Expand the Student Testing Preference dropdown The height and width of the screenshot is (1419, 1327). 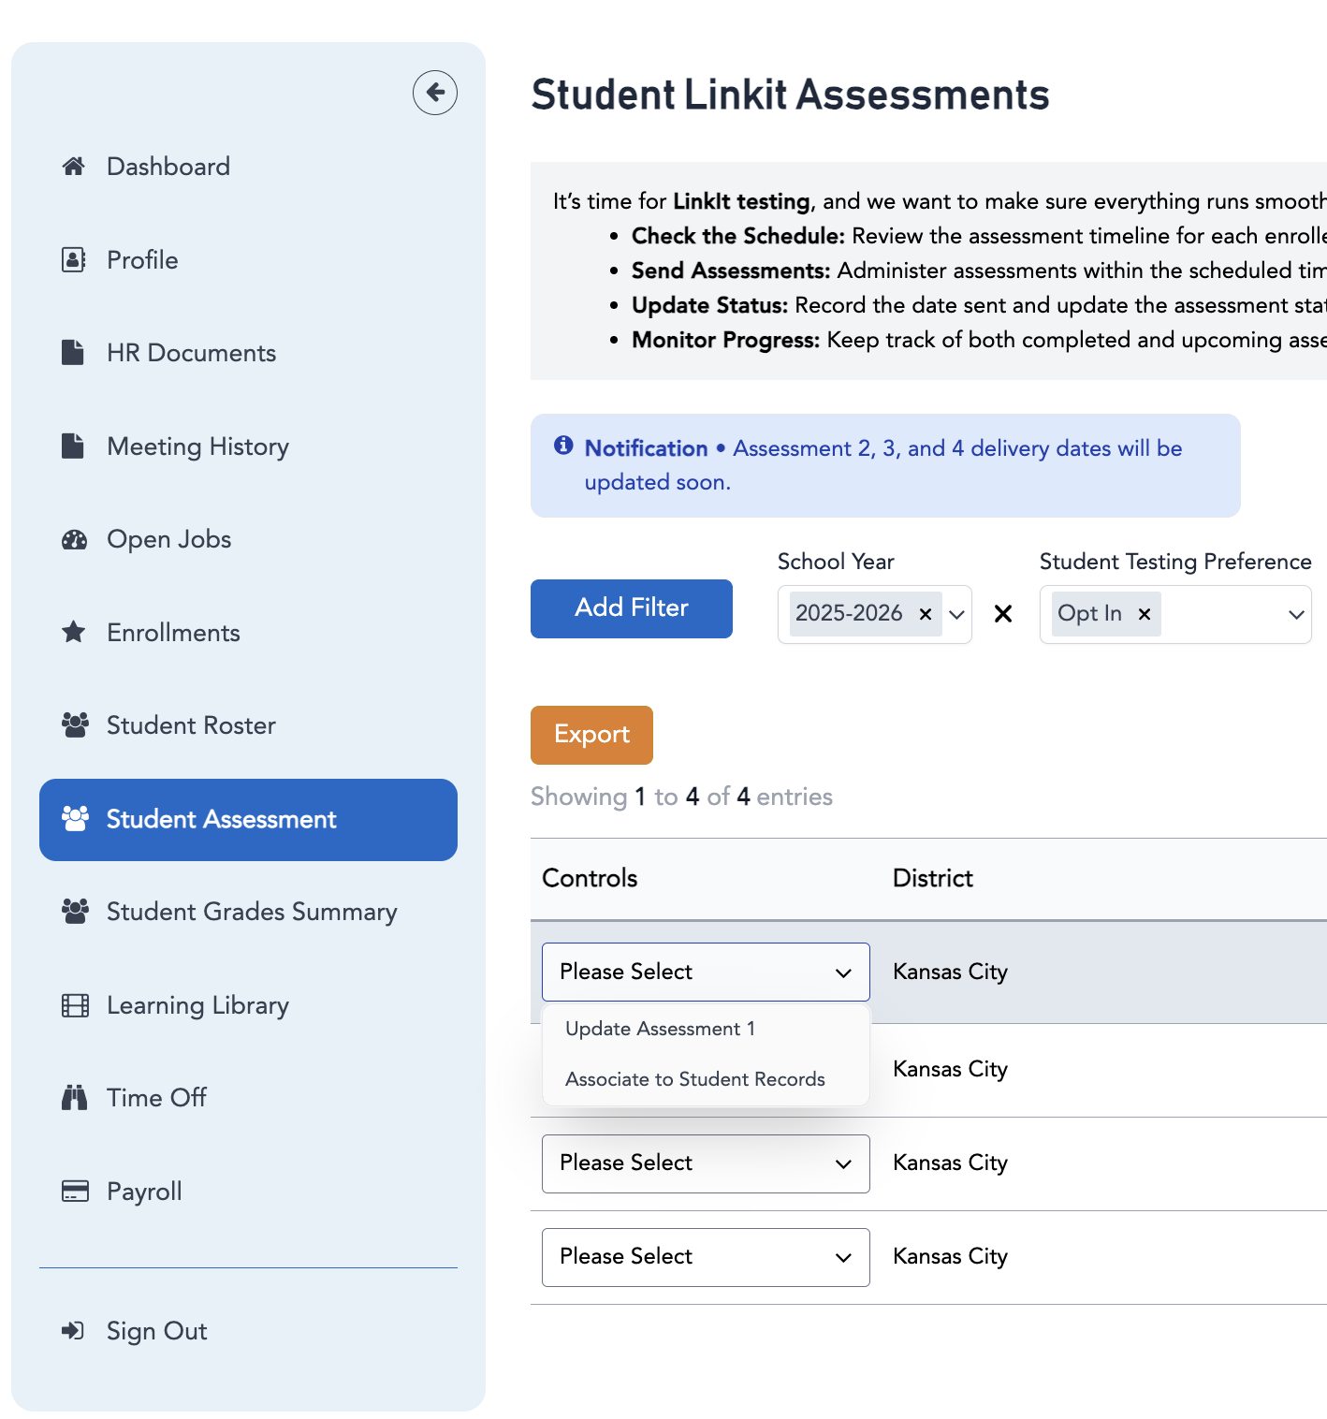(x=1296, y=615)
